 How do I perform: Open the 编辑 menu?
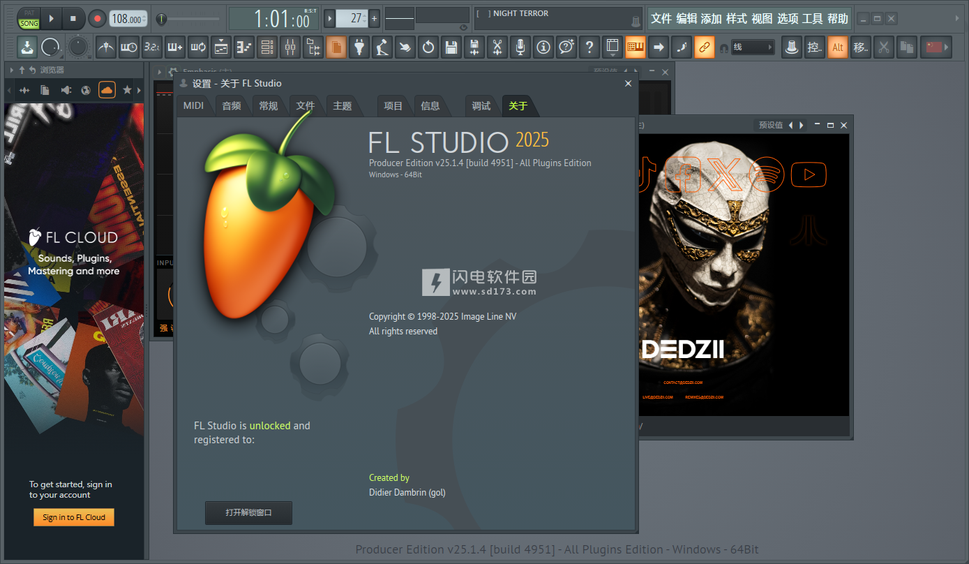686,19
